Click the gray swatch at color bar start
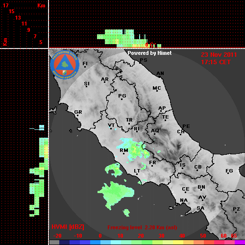Screen dimensions: 245x245 [54, 243]
